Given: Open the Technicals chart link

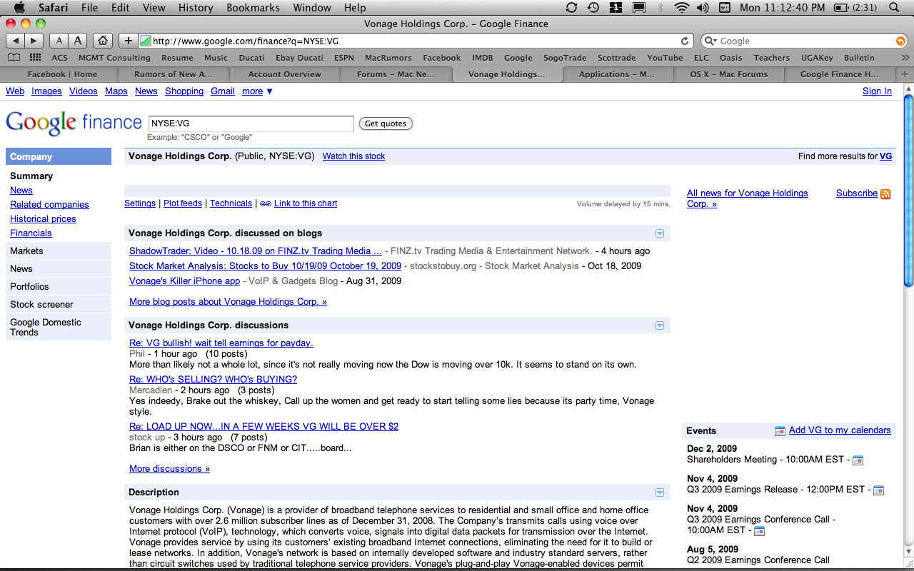Looking at the screenshot, I should pos(231,203).
